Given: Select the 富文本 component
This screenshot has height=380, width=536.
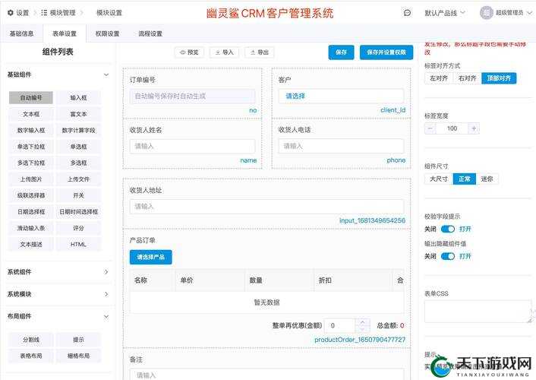Looking at the screenshot, I should coord(79,114).
